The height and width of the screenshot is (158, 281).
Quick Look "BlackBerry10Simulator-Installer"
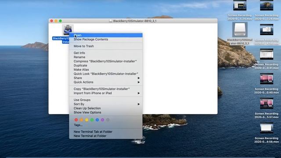pyautogui.click(x=106, y=74)
